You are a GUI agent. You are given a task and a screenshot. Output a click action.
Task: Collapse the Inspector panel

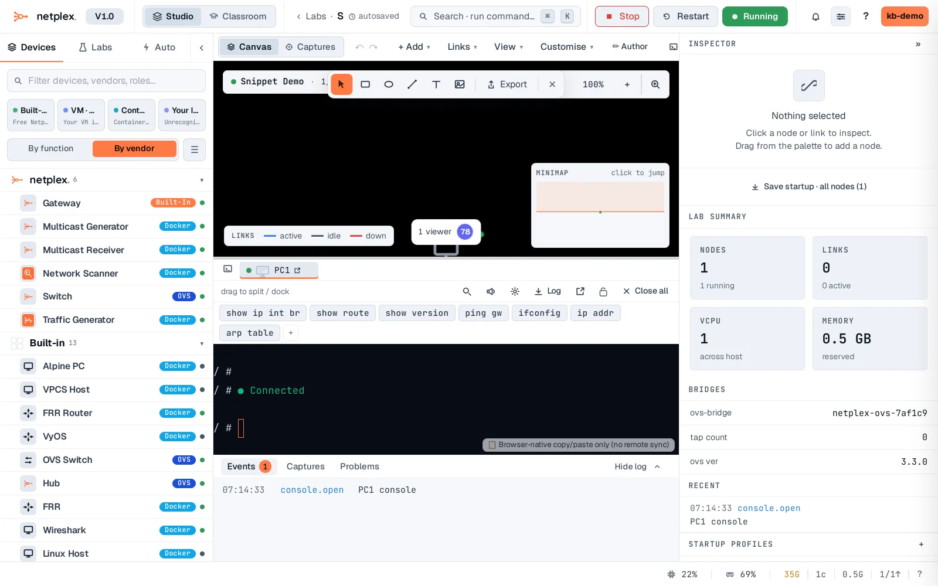pos(918,44)
